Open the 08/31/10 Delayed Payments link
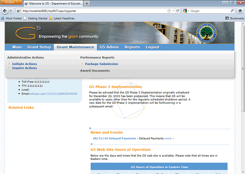The width and height of the screenshot is (245, 174). (x=114, y=138)
